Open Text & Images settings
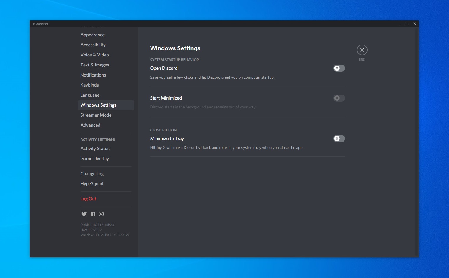This screenshot has width=449, height=278. (x=106, y=65)
